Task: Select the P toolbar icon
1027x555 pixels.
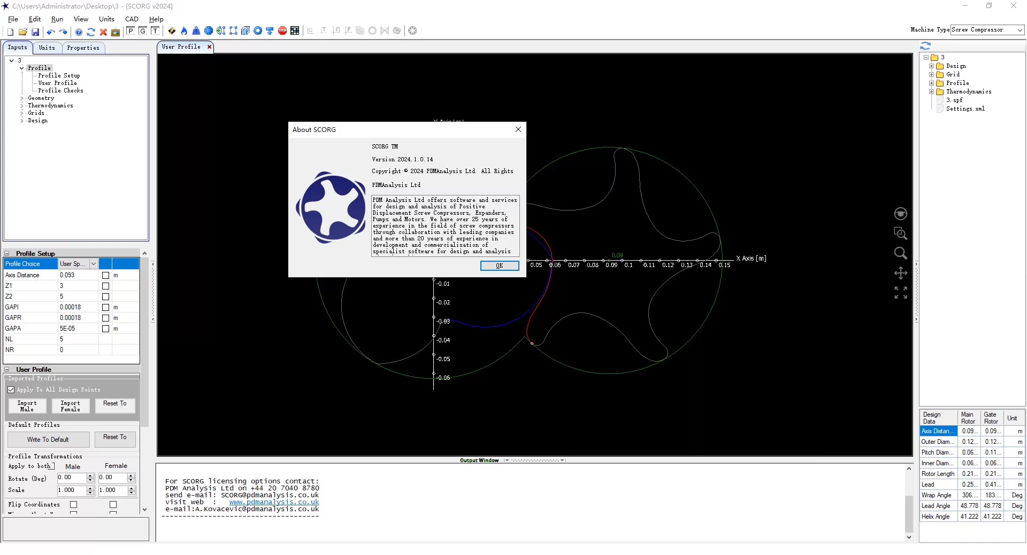Action: click(x=131, y=31)
